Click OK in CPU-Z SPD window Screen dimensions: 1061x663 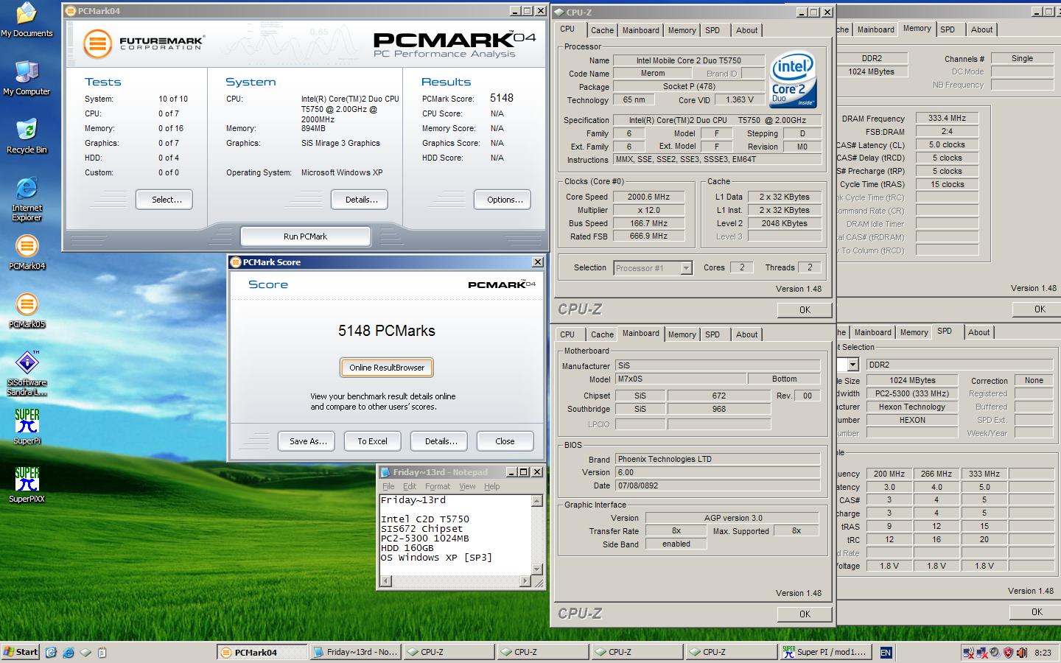(x=1037, y=612)
